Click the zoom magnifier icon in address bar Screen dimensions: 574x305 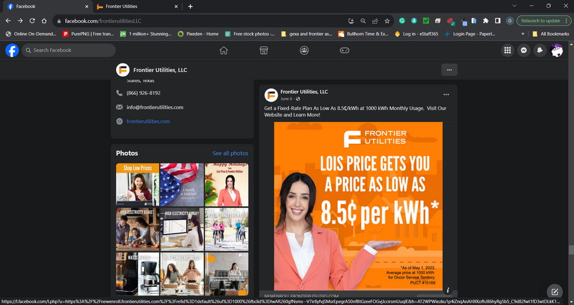(x=363, y=21)
